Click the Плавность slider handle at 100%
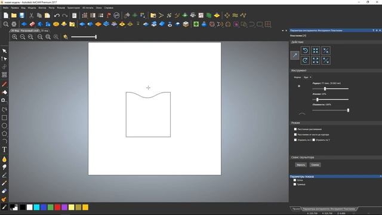This screenshot has width=382, height=215. pyautogui.click(x=348, y=110)
